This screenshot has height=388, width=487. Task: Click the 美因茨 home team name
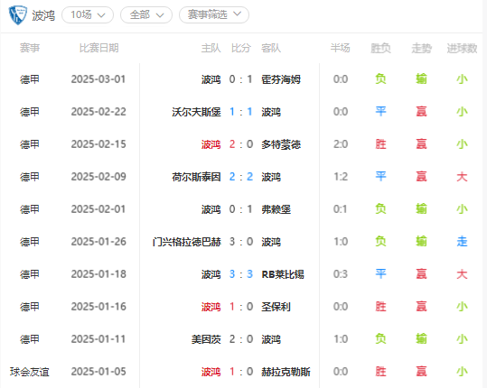coord(206,339)
